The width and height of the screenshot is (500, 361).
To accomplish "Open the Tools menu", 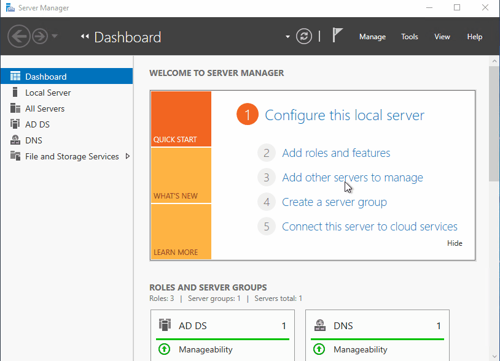I will 409,37.
